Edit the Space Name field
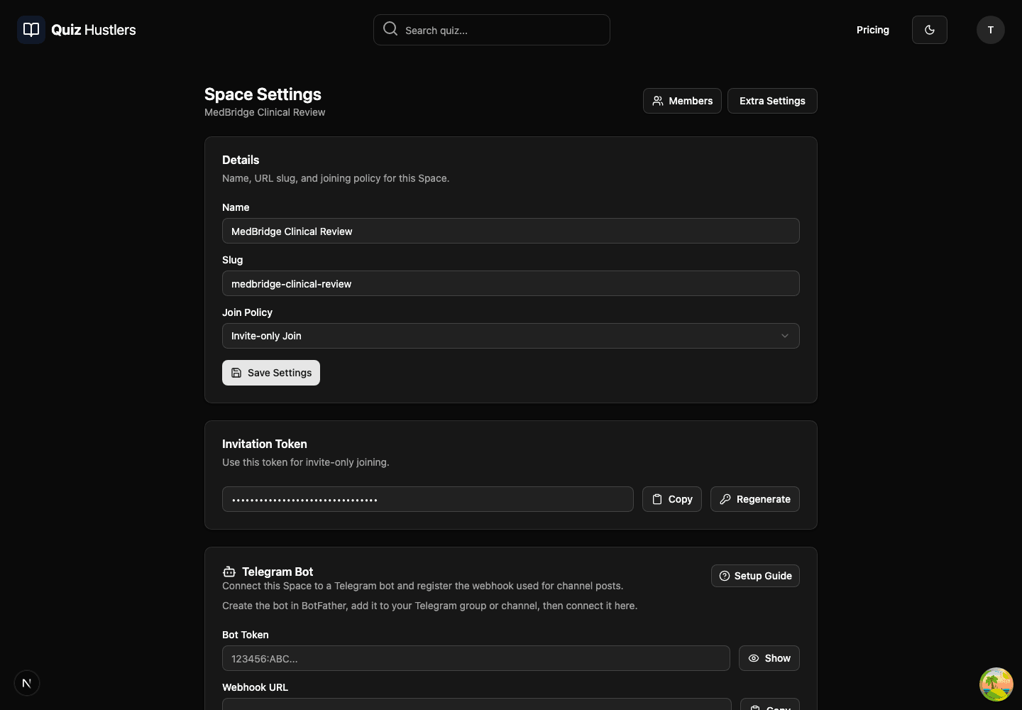The image size is (1022, 710). pyautogui.click(x=511, y=231)
